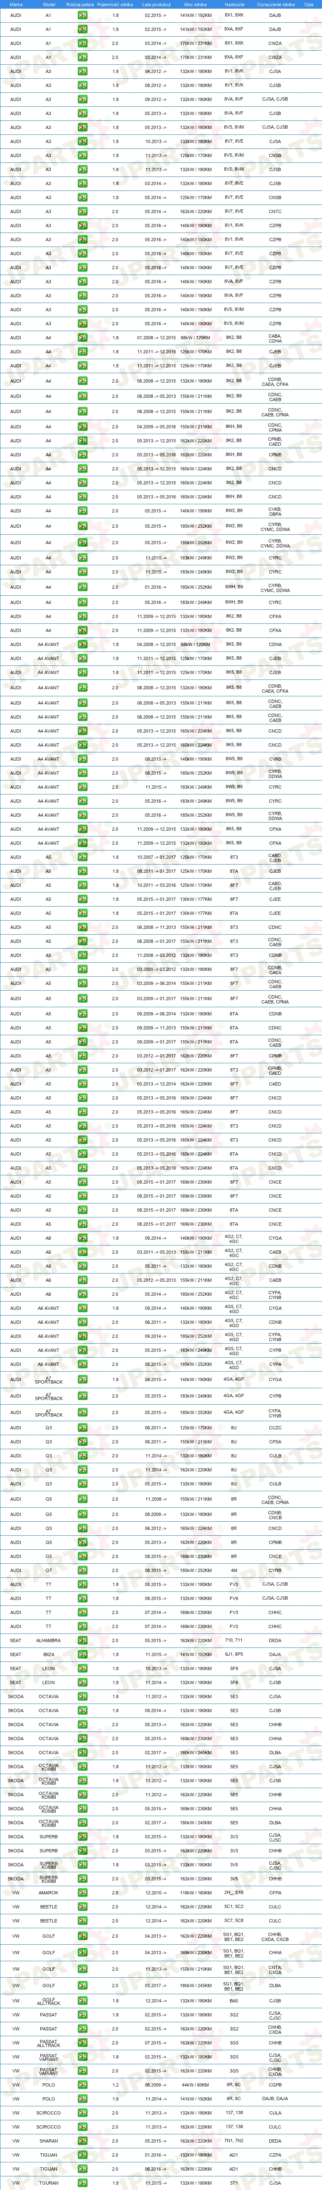Click the fuel icon in the VW SCIROCCO CULA row

click(x=82, y=2112)
